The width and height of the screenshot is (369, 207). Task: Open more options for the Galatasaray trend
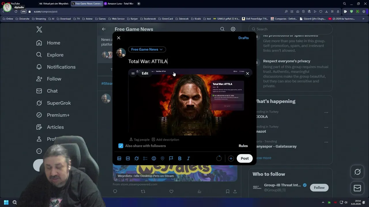click(x=326, y=142)
